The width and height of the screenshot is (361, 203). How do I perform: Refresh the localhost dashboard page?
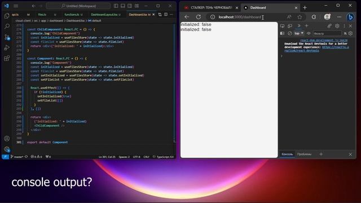pyautogui.click(x=199, y=17)
